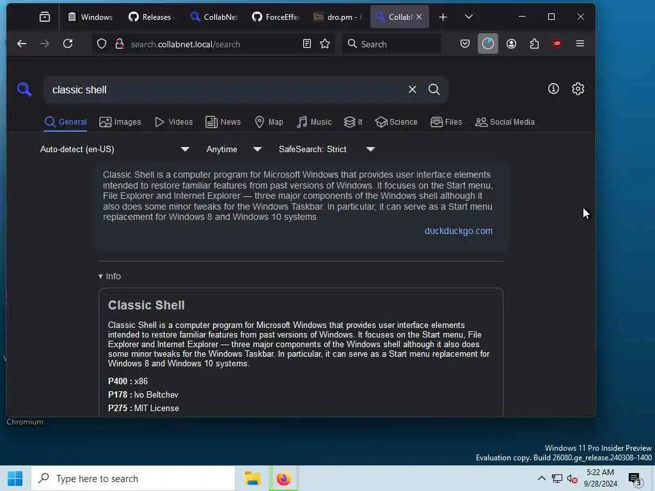Screen dimensions: 655x491
Task: Open SafeSearch: Strict dropdown
Action: pyautogui.click(x=327, y=149)
